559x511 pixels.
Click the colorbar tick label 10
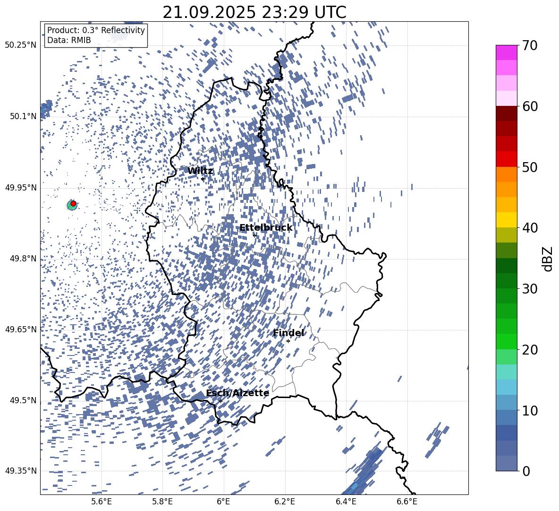(530, 410)
